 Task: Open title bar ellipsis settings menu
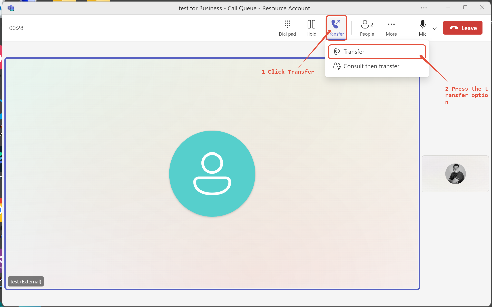coord(424,8)
